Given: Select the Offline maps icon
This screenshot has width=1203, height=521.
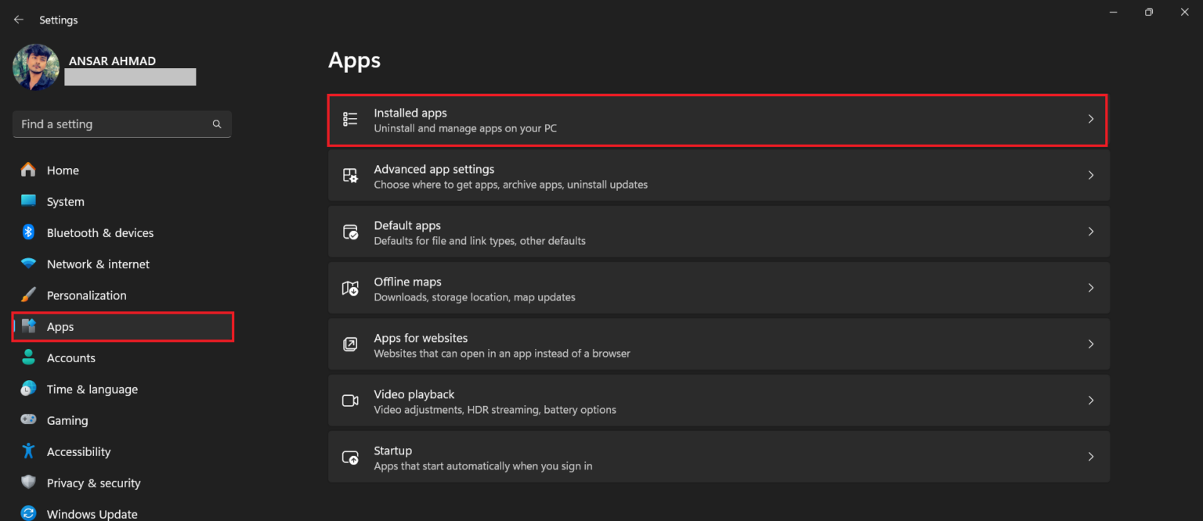Looking at the screenshot, I should (x=349, y=288).
